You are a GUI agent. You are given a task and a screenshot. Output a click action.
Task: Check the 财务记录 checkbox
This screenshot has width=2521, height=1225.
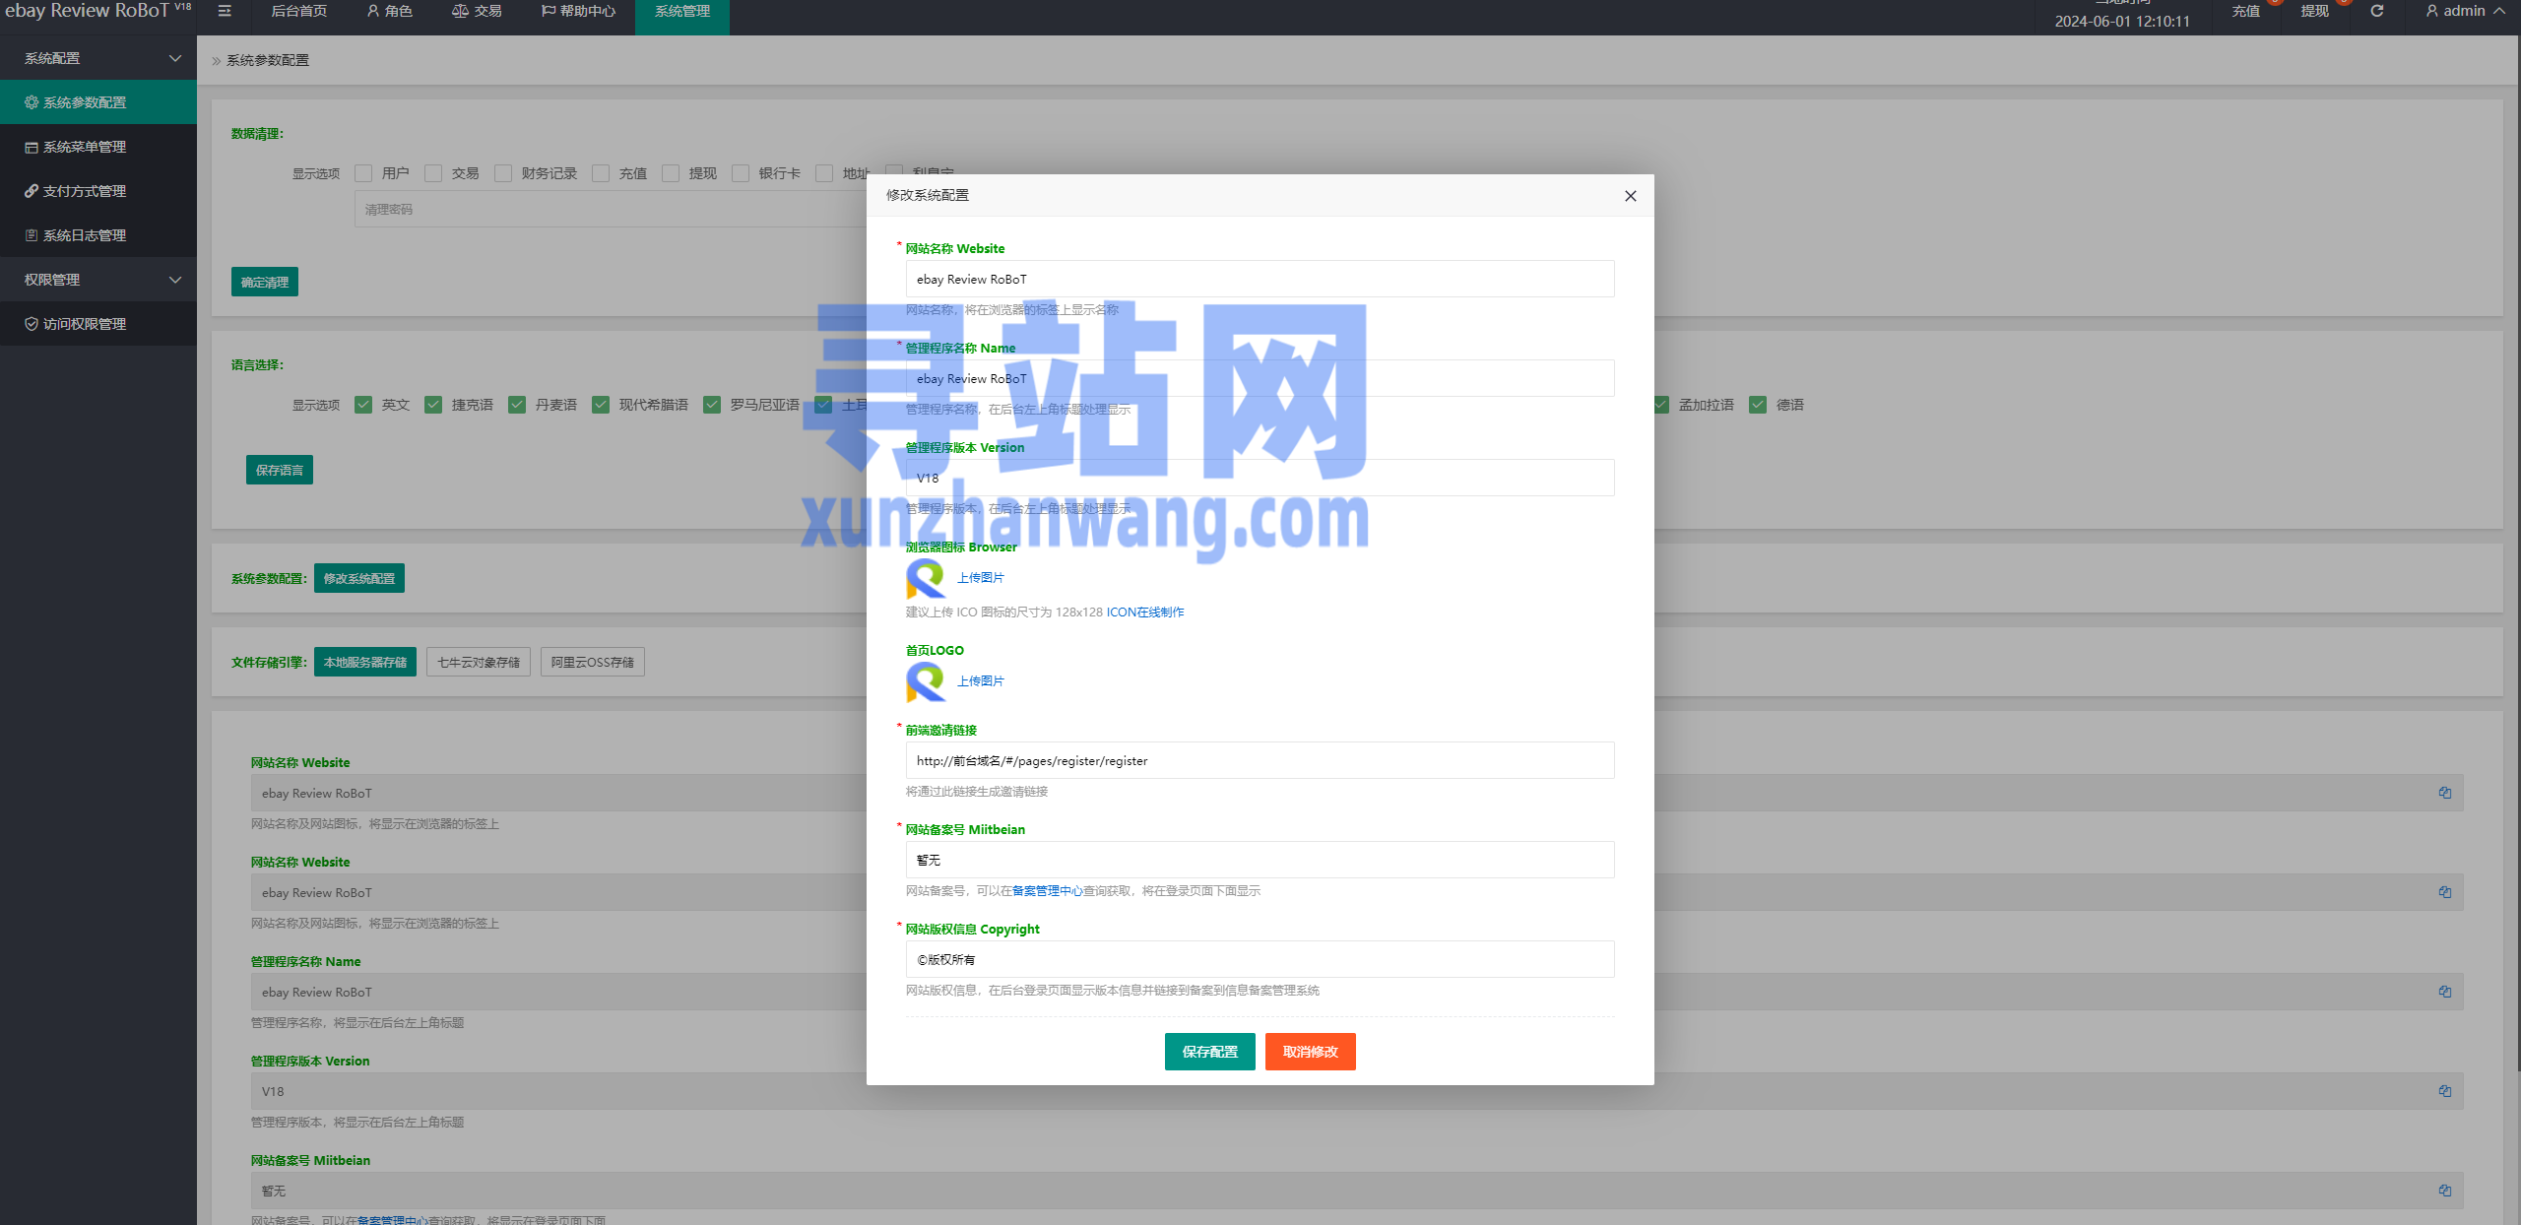[503, 173]
